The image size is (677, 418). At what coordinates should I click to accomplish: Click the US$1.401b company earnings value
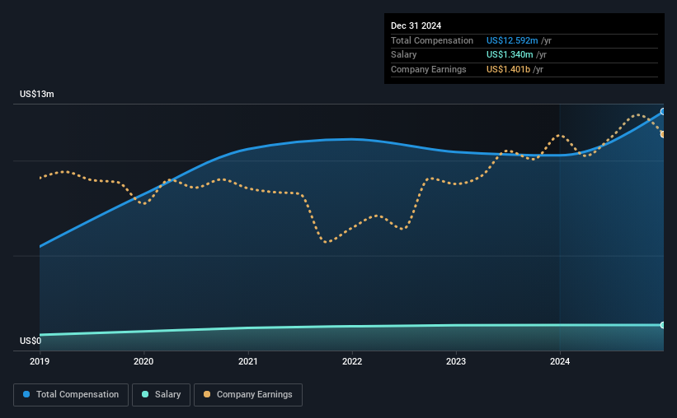pyautogui.click(x=508, y=69)
